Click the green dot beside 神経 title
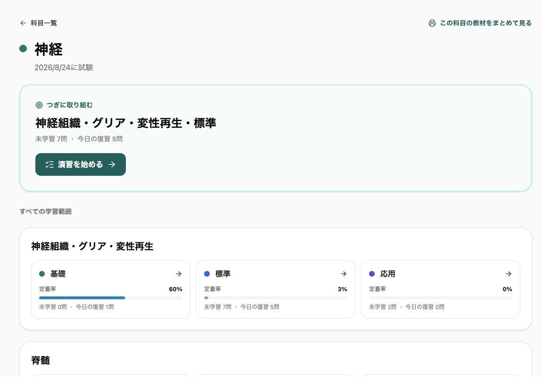 [23, 49]
